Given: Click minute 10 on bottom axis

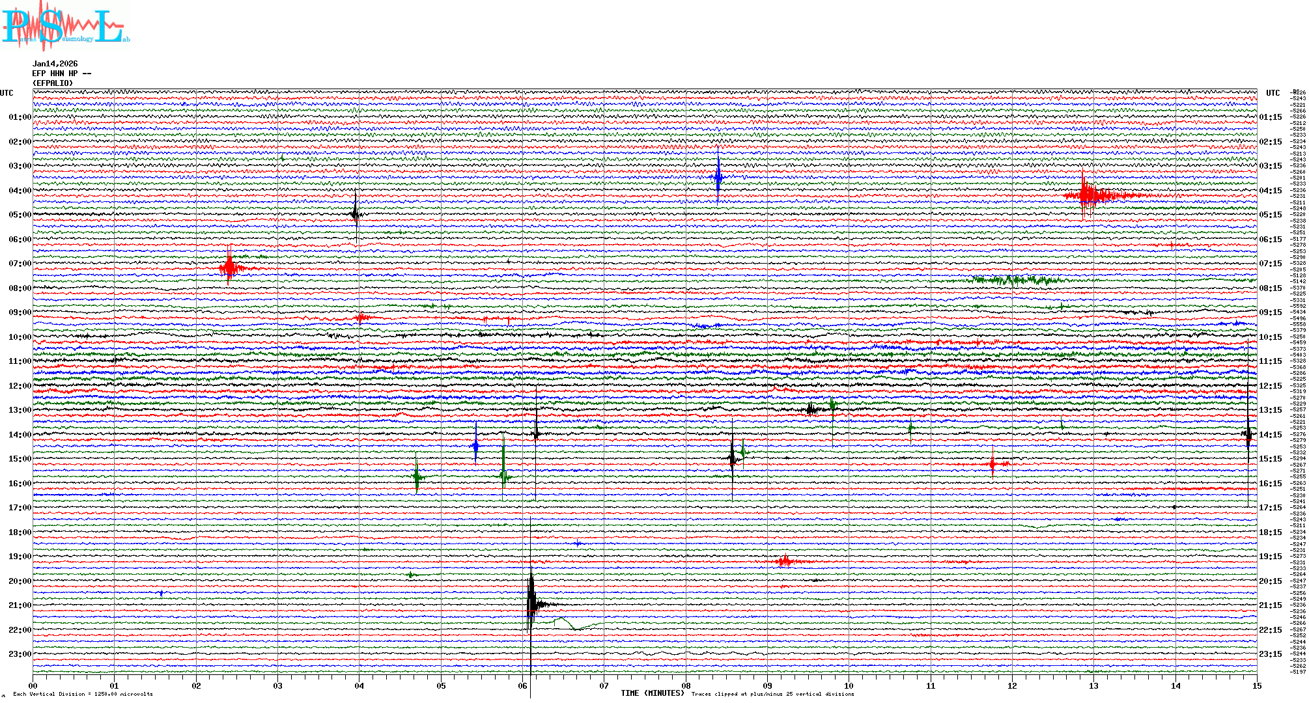Looking at the screenshot, I should tap(849, 686).
